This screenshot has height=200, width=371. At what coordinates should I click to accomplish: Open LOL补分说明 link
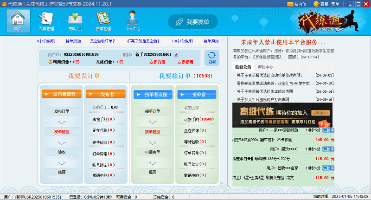[182, 41]
